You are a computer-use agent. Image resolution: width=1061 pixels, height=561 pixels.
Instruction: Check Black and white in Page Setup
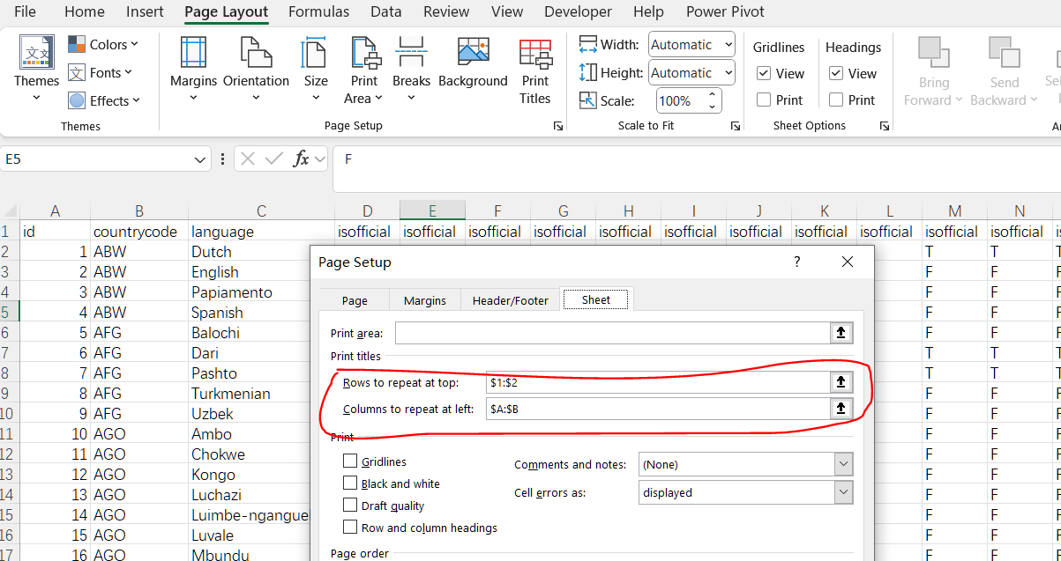point(350,483)
